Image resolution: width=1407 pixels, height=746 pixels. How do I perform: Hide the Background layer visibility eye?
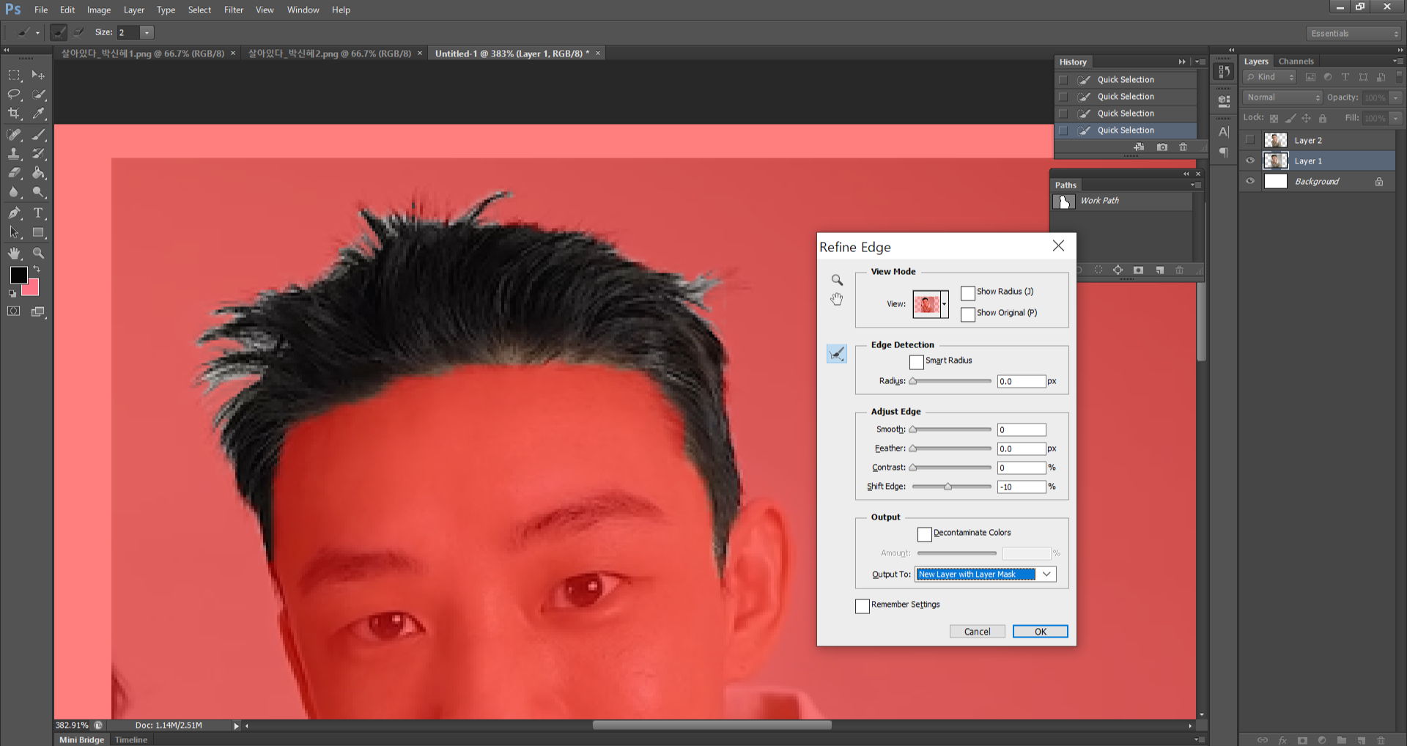pos(1250,181)
